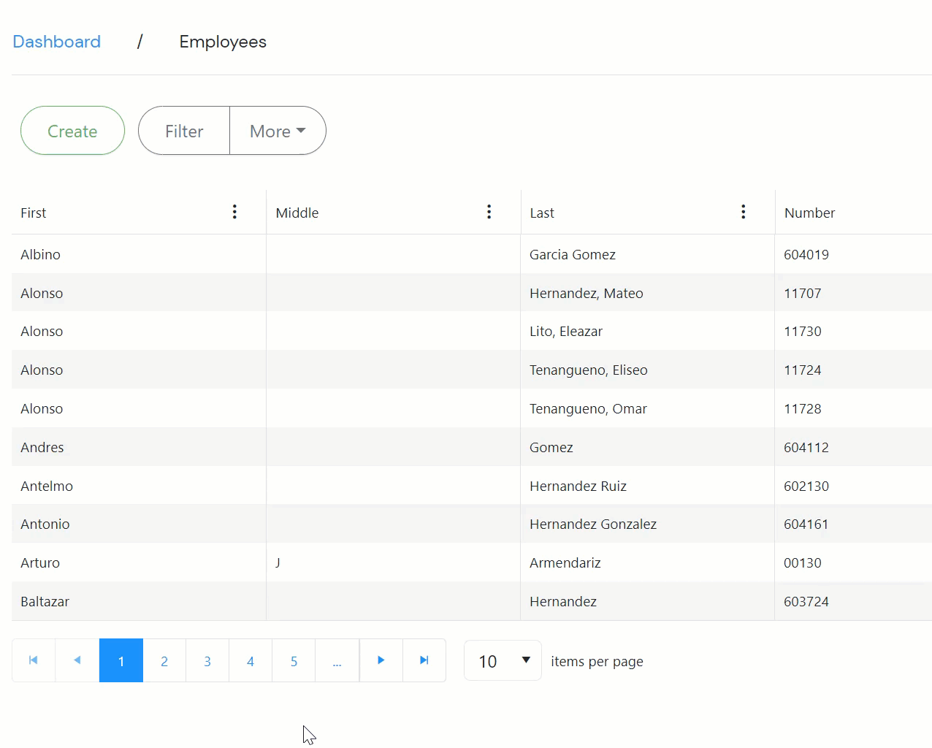Go to the first page arrow

click(34, 660)
